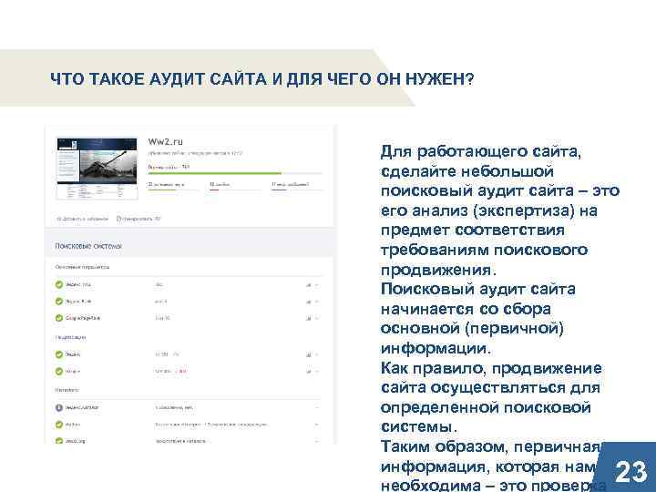Click the long green overall score progress bar
Viewport: 656px width, 492px height.
coord(215,173)
